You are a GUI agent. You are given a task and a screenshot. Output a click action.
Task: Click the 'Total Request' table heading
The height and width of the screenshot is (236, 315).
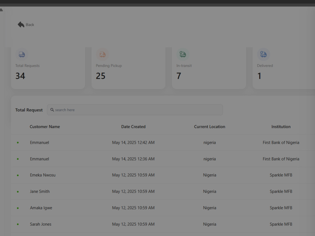point(29,110)
